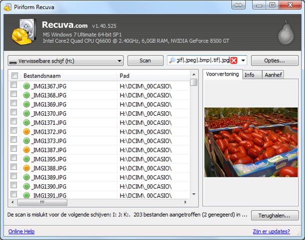Click the green status dot of _IMG1395.JPG

(x=26, y=159)
